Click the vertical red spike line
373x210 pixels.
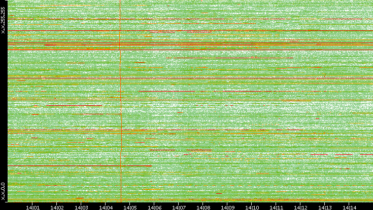(121, 101)
